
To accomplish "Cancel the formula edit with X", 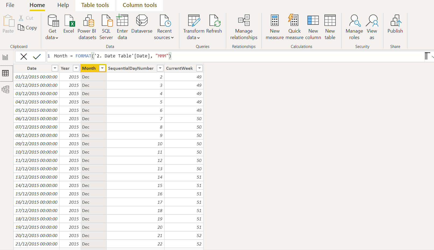I will (24, 57).
